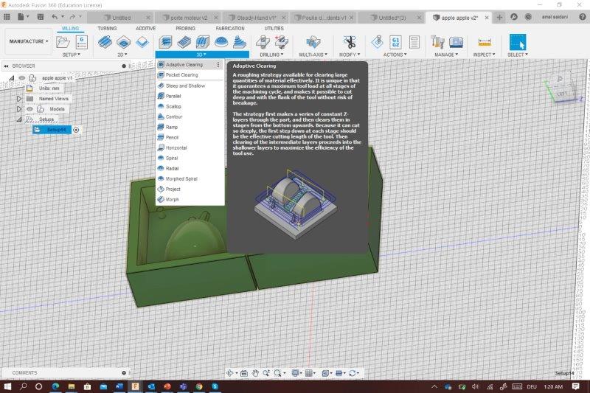Open the Tool Library icon in Manage
The height and width of the screenshot is (393, 590).
tap(437, 42)
